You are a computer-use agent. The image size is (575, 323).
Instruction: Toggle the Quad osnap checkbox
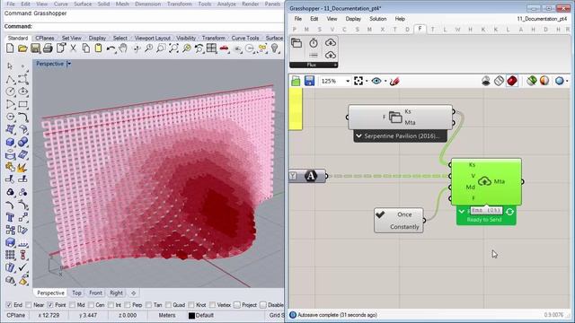point(168,305)
